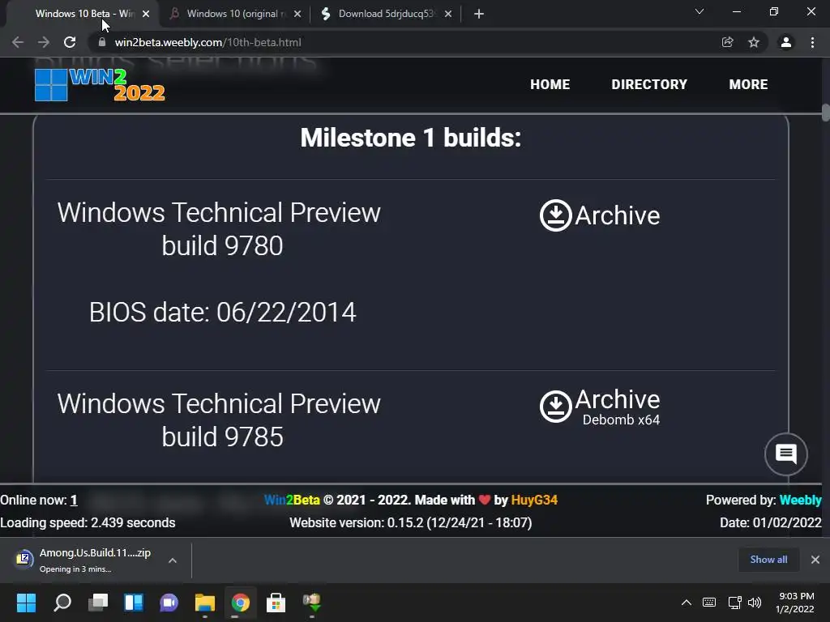Image resolution: width=830 pixels, height=622 pixels.
Task: Reload the current page
Action: (x=70, y=42)
